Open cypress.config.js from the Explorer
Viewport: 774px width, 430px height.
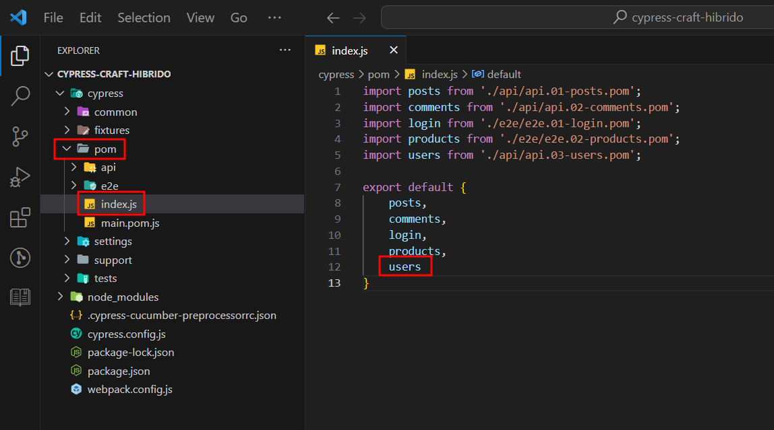pos(126,334)
